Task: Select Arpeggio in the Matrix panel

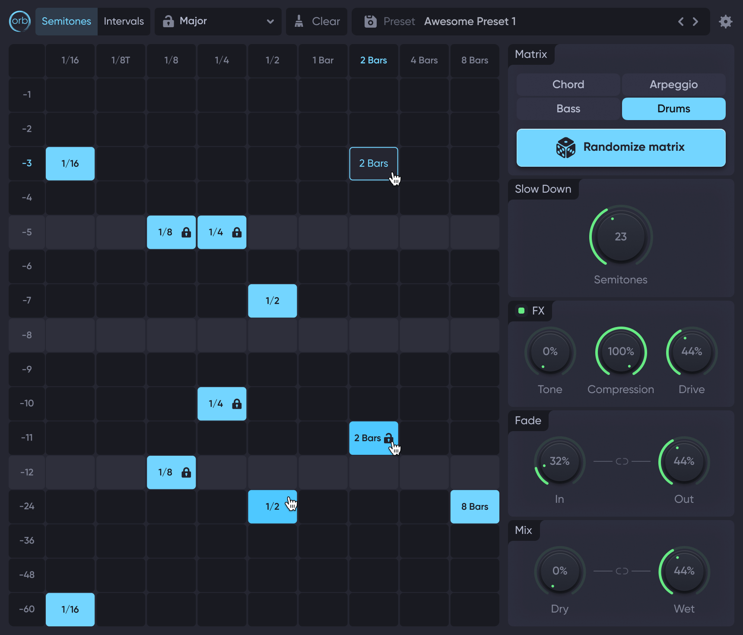Action: [x=673, y=84]
